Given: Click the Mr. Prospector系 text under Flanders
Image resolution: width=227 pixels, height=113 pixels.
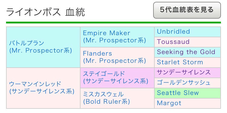Looking at the screenshot, I should coord(114,61).
